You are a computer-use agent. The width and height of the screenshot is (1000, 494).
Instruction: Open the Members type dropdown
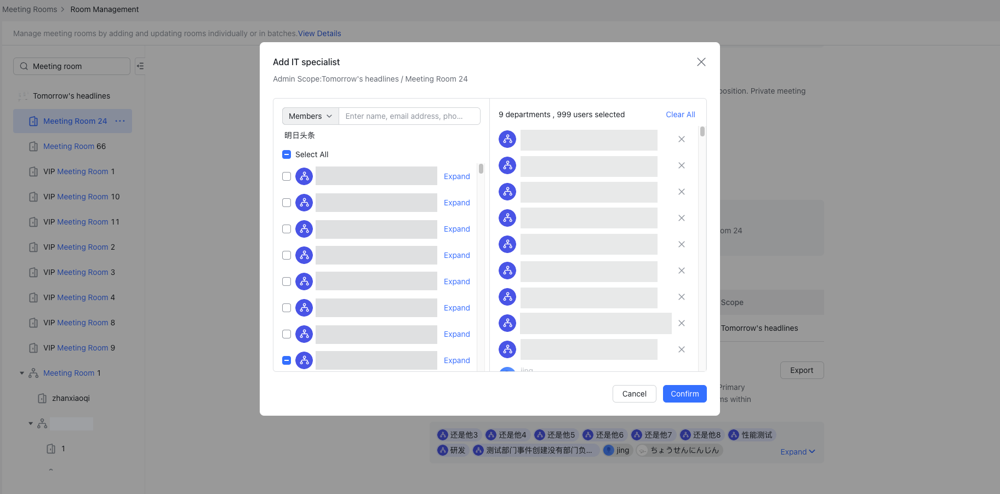point(310,116)
